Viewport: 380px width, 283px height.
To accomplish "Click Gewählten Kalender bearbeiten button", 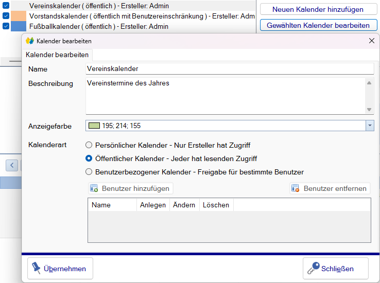I will 318,25.
